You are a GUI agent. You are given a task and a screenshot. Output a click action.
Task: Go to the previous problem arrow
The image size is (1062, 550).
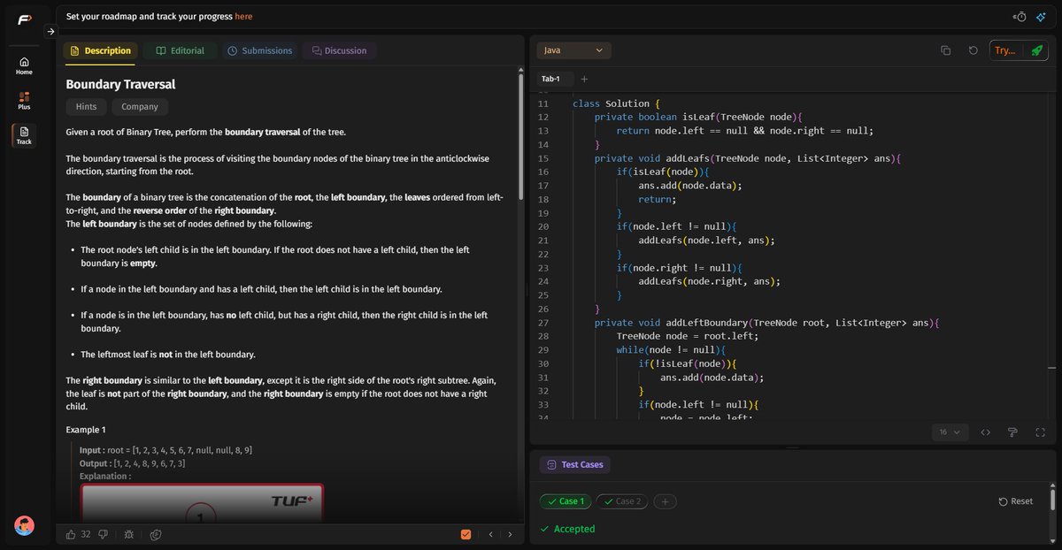click(x=491, y=534)
